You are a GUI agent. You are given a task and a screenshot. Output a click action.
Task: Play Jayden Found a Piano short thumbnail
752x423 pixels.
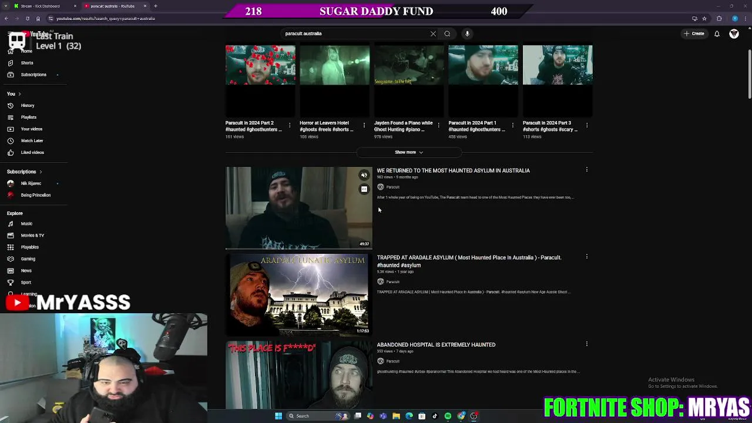(409, 80)
